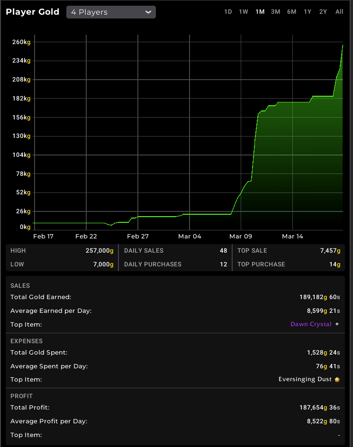The height and width of the screenshot is (447, 353).
Task: Click the SALES section header
Action: tap(20, 286)
